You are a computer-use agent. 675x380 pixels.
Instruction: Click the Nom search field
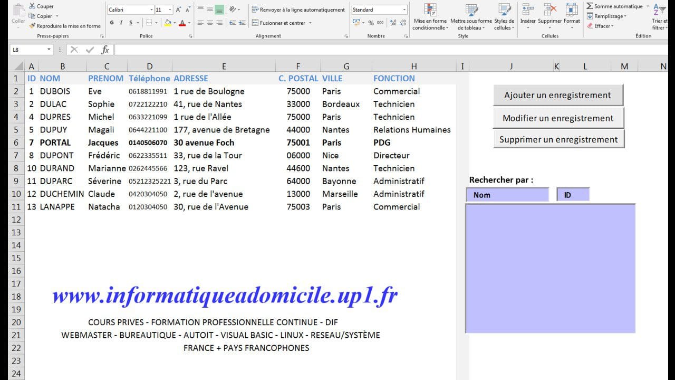pos(507,195)
